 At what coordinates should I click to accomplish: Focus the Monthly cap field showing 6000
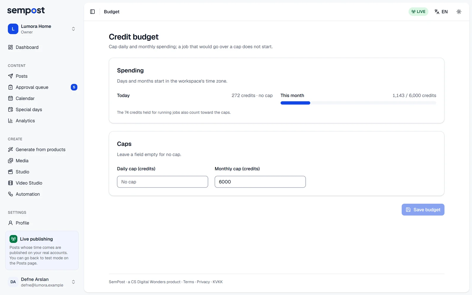[260, 182]
